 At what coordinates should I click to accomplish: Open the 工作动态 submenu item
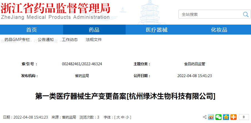click(70, 40)
